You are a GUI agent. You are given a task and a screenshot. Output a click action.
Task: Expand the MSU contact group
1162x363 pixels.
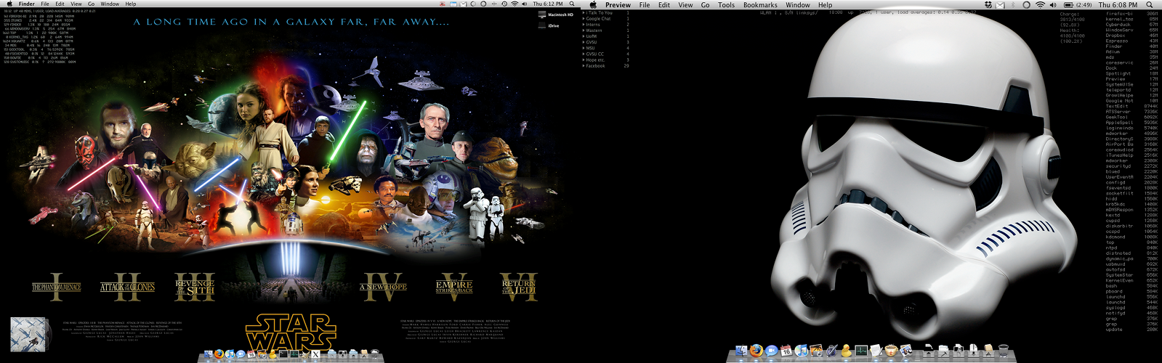[x=584, y=48]
